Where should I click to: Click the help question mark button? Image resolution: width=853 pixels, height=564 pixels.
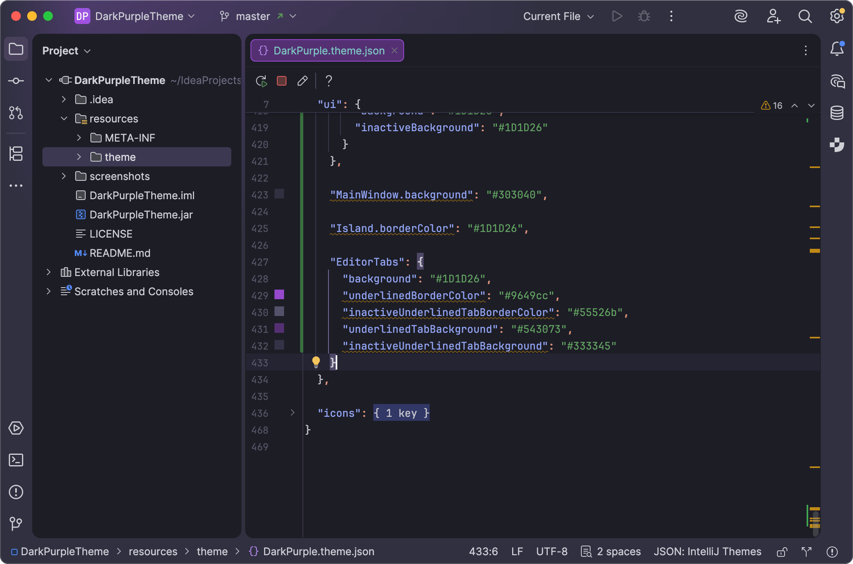(x=328, y=81)
